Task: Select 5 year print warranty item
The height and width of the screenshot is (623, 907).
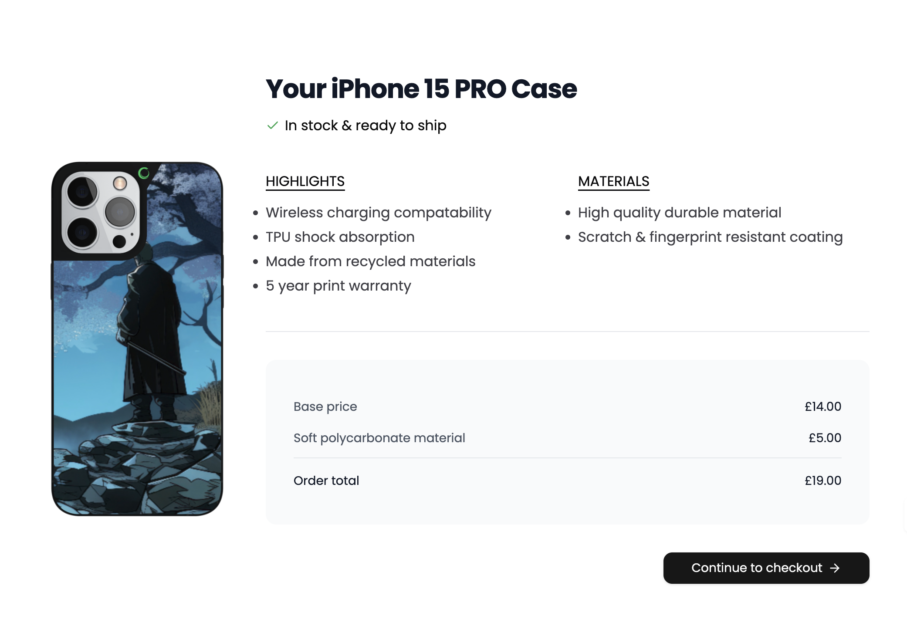Action: (338, 286)
